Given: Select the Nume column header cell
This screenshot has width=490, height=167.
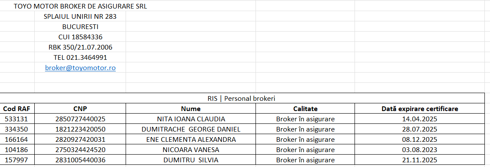Looking at the screenshot, I should [x=191, y=109].
